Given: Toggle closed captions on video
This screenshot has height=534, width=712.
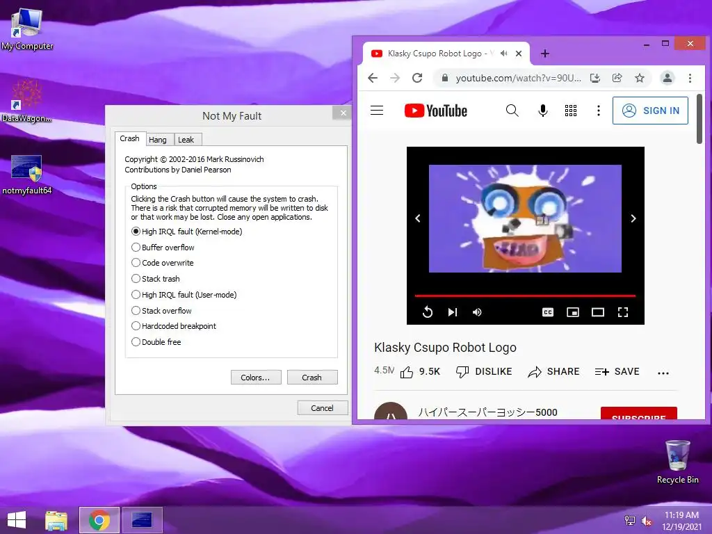Looking at the screenshot, I should click(x=548, y=312).
